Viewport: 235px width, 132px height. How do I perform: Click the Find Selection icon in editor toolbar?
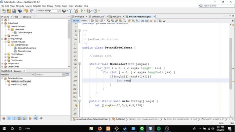[x=108, y=21]
